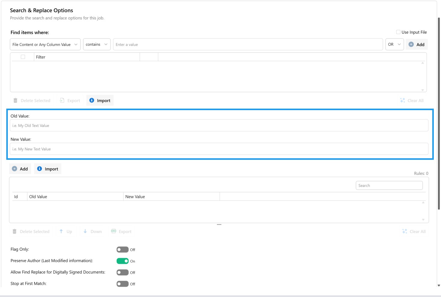Click the sparkle icon on the filter Clear All
This screenshot has width=441, height=297.
[403, 100]
